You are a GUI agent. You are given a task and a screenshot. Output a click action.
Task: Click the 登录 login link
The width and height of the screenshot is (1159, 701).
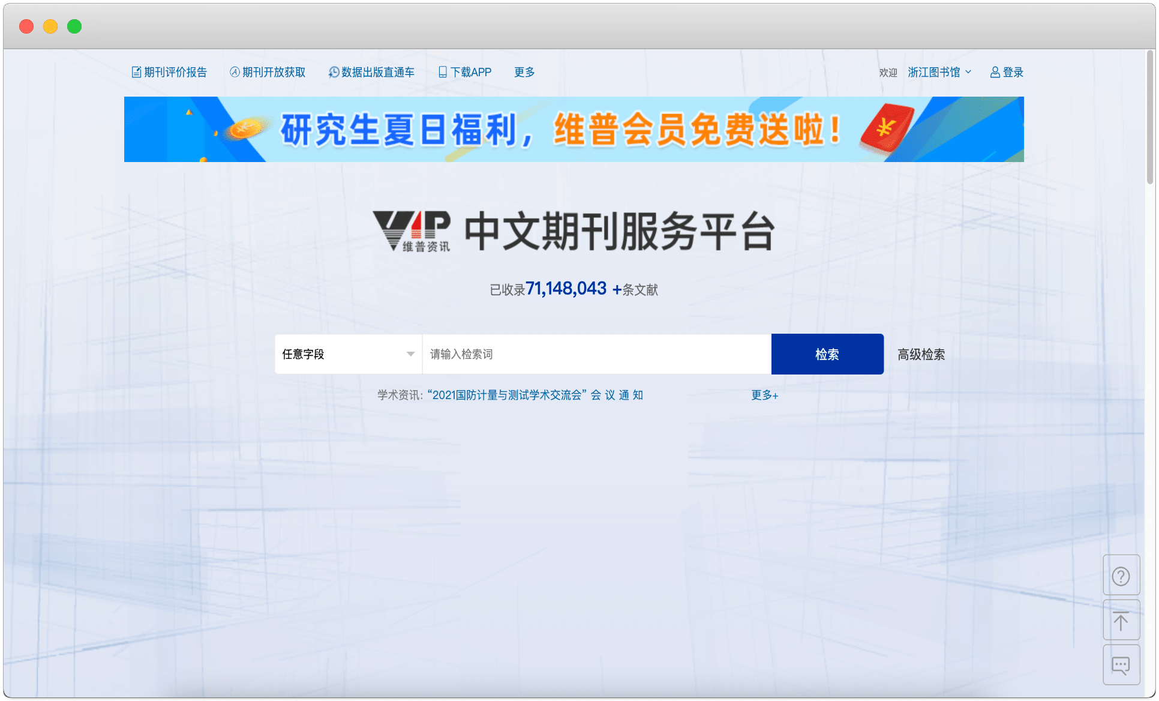pyautogui.click(x=1007, y=72)
